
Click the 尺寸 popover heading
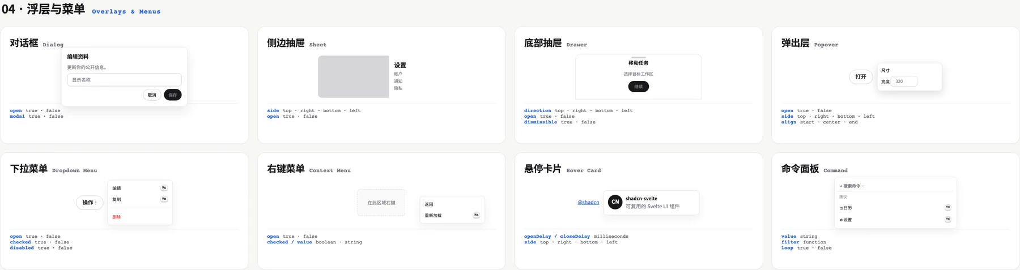click(x=885, y=71)
